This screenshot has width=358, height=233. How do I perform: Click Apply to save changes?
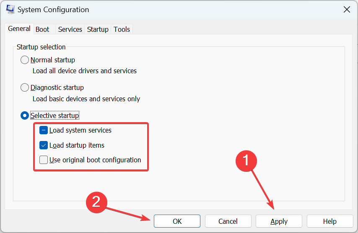tap(279, 221)
